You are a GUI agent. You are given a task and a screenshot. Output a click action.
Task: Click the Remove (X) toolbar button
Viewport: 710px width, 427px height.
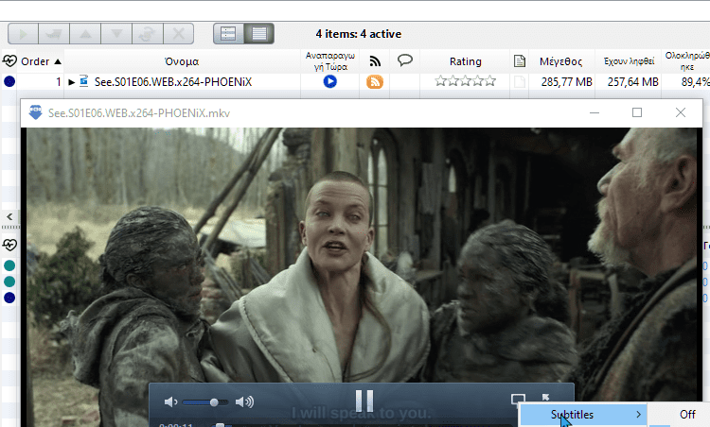pyautogui.click(x=178, y=34)
